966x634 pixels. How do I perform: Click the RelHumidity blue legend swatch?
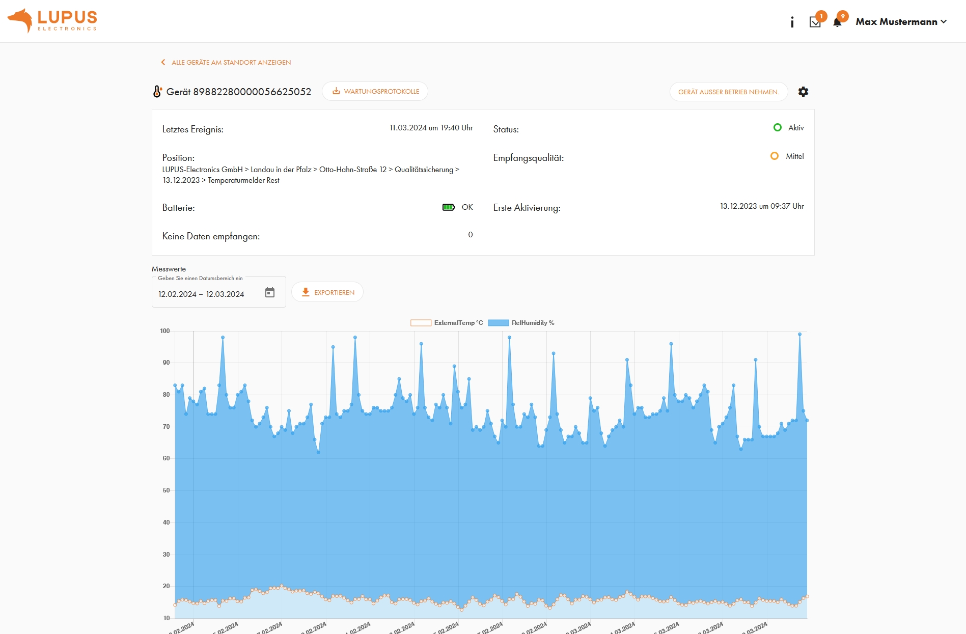[x=499, y=323]
